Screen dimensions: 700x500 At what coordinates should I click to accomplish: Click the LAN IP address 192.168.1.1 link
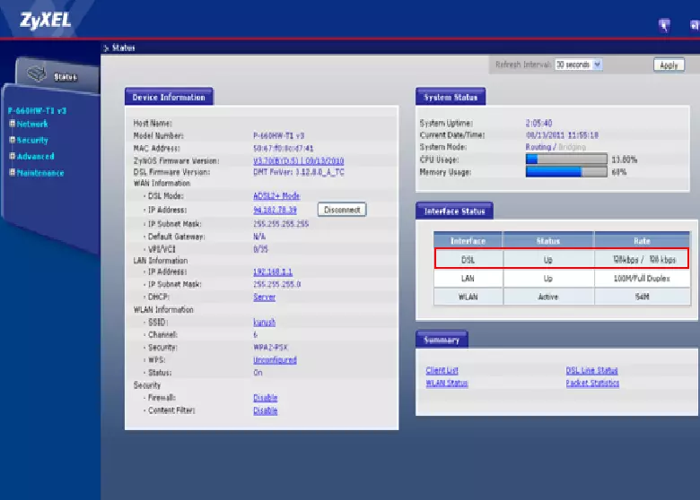coord(273,272)
